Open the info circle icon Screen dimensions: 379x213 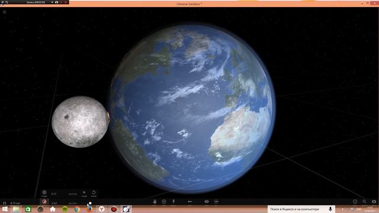coord(355,201)
